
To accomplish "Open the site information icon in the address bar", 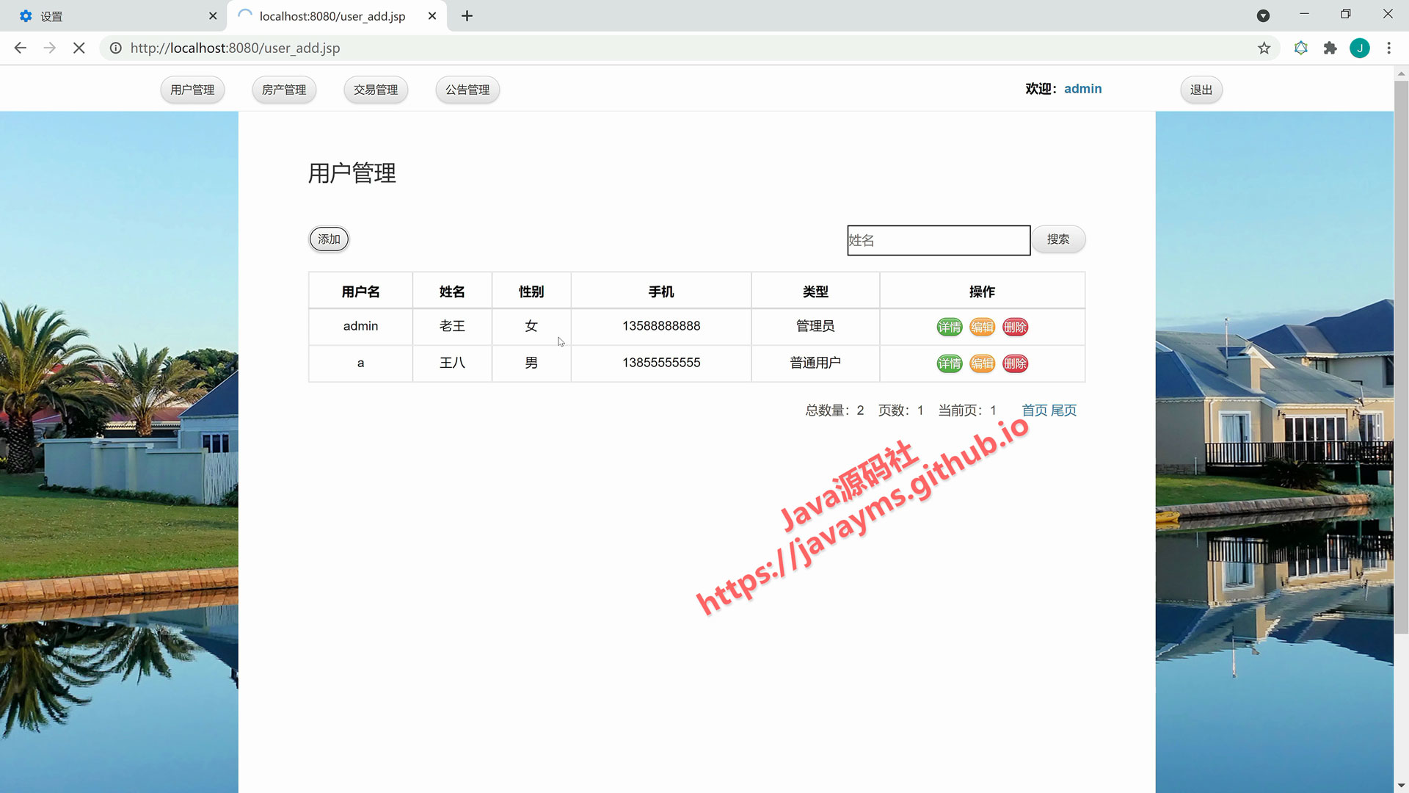I will tap(115, 48).
